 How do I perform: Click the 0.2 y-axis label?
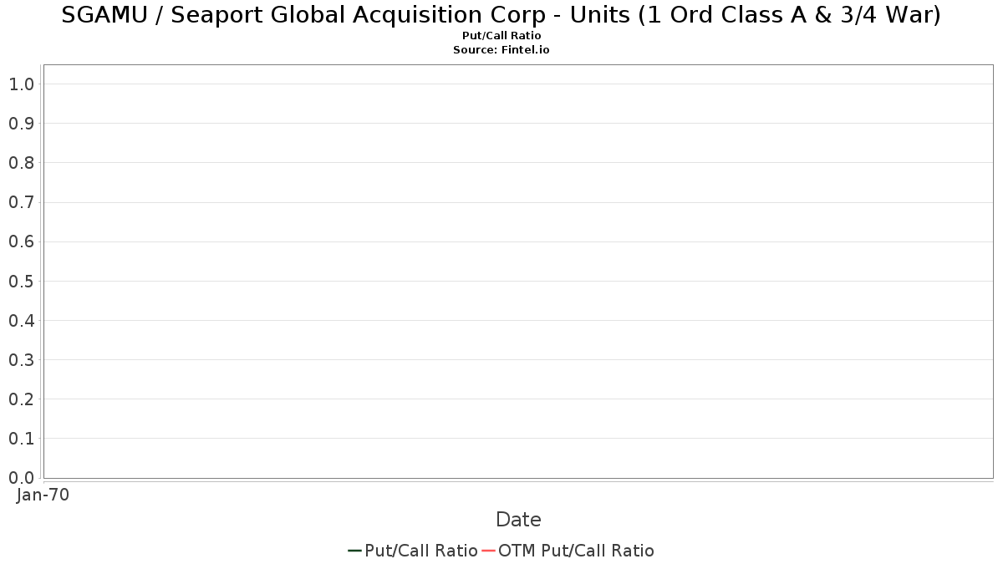(21, 399)
